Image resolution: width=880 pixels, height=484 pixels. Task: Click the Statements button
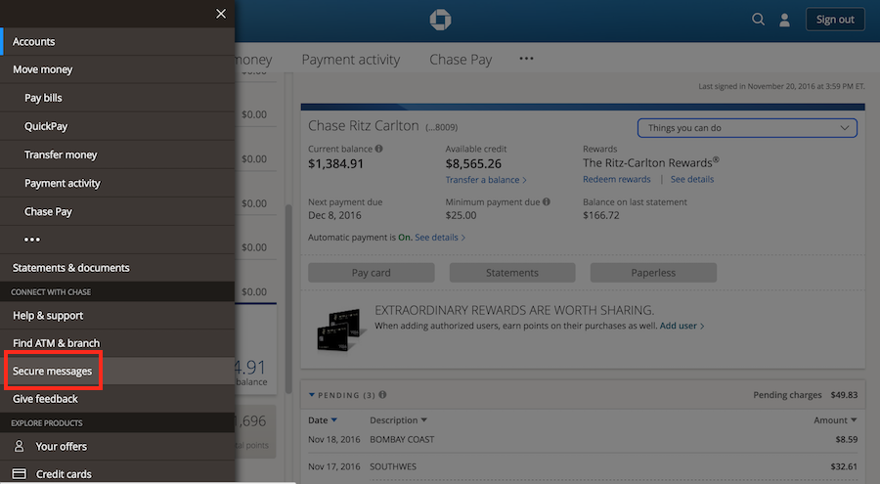tap(512, 273)
